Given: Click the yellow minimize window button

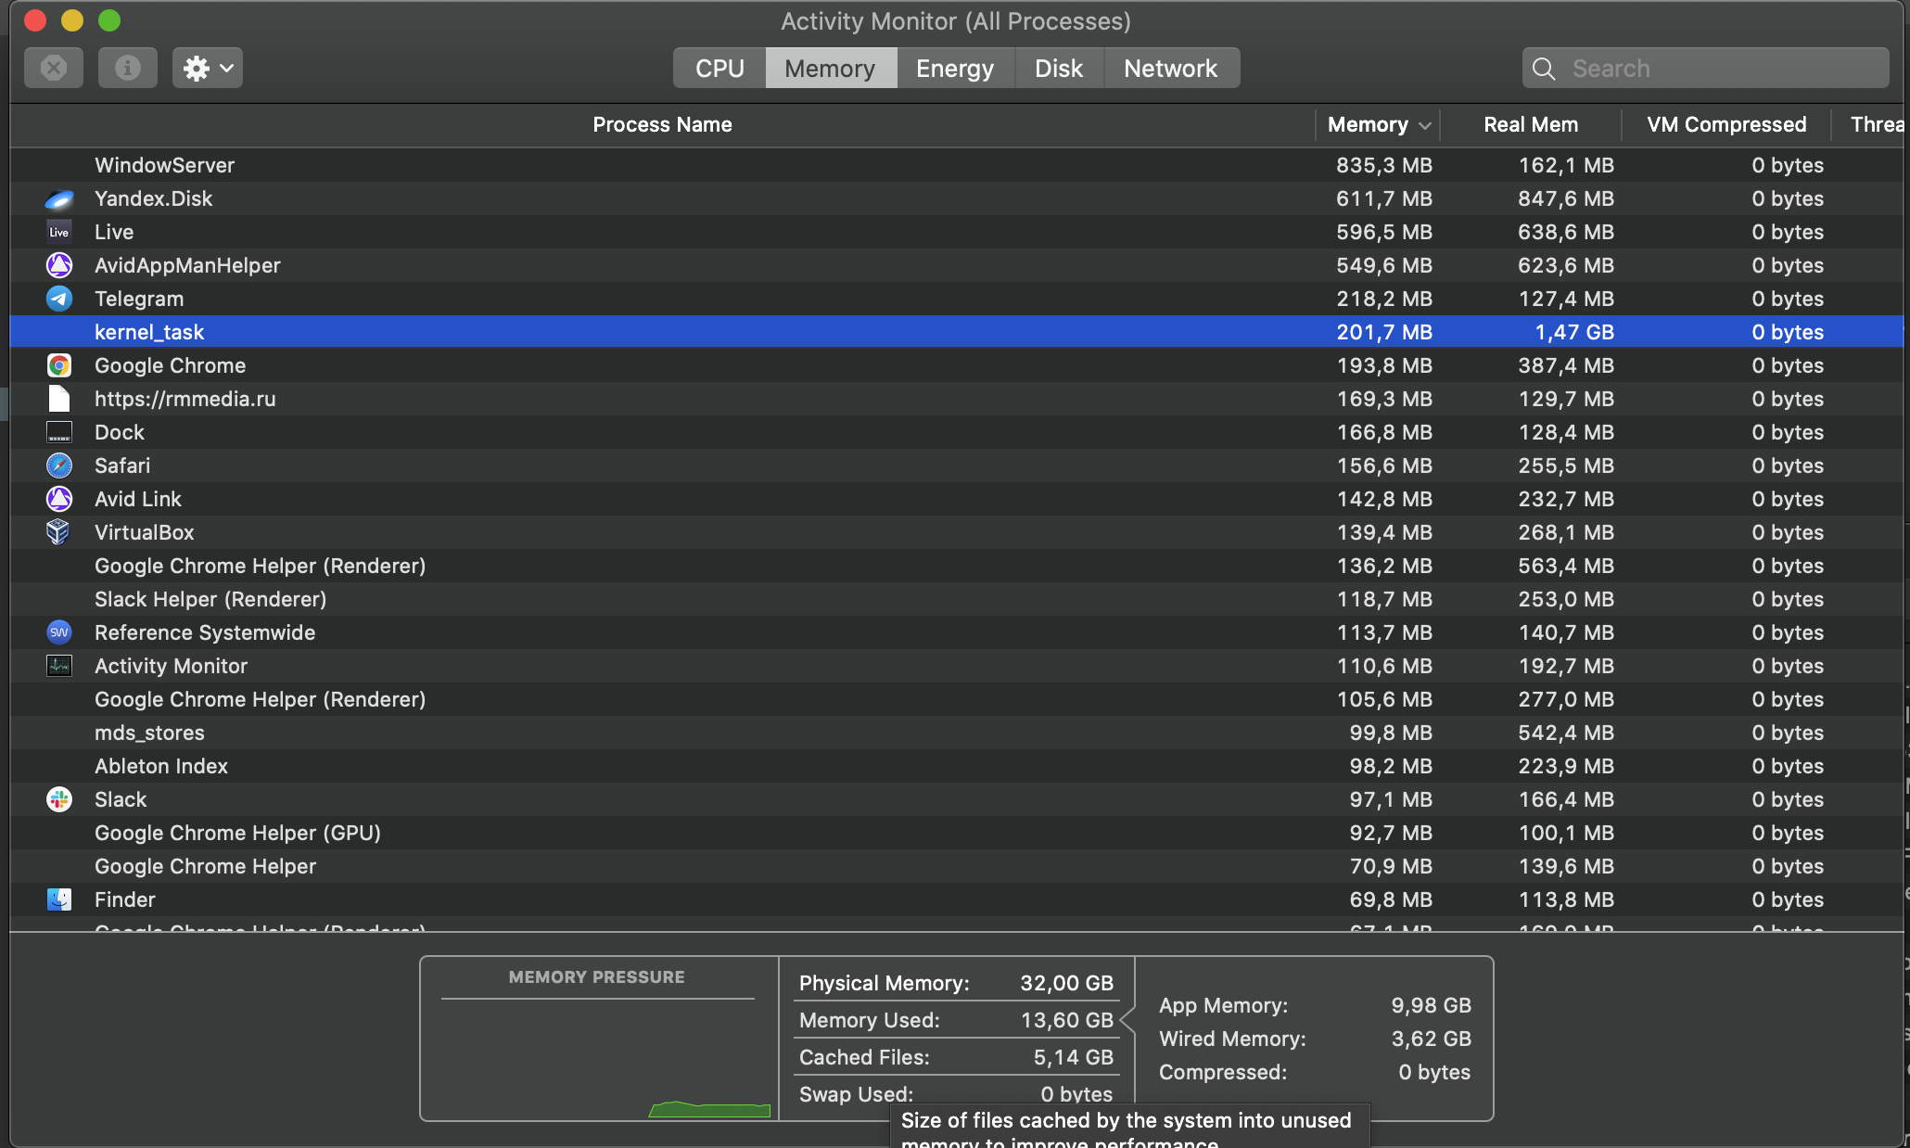Looking at the screenshot, I should (x=72, y=20).
